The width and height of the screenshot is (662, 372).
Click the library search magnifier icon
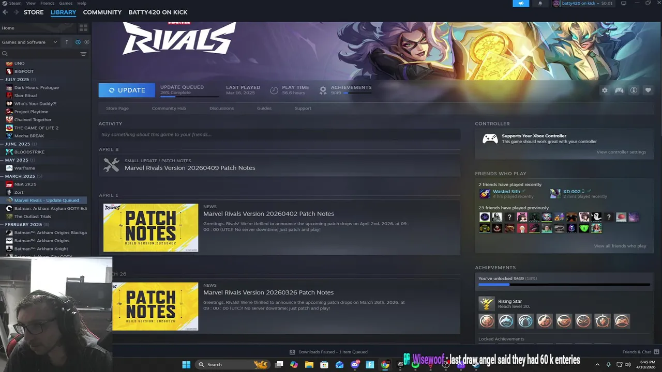5,54
